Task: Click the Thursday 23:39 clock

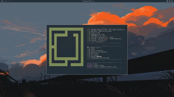Action: pos(87,1)
